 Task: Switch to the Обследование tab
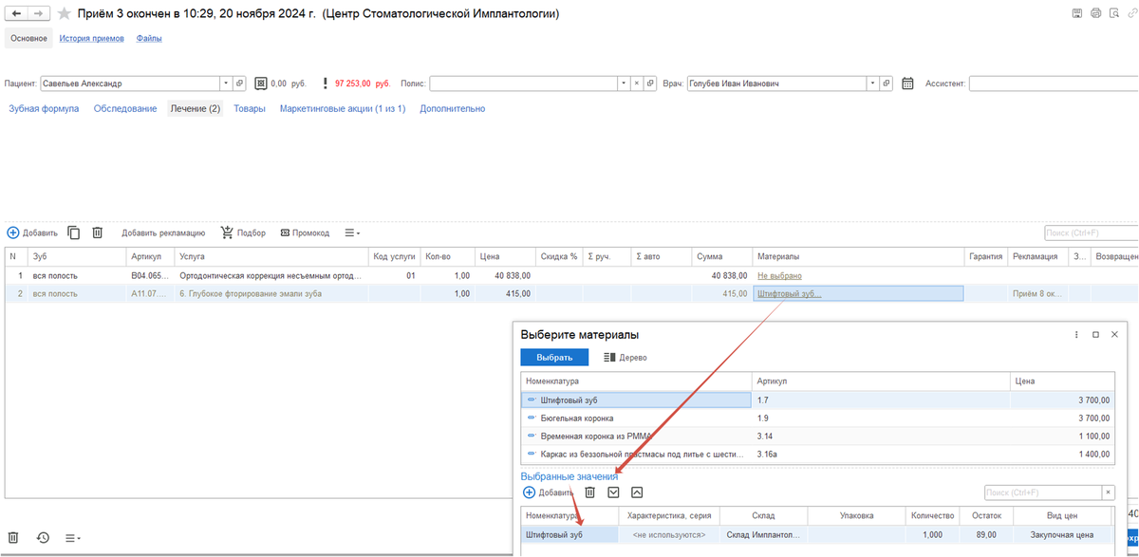coord(125,109)
